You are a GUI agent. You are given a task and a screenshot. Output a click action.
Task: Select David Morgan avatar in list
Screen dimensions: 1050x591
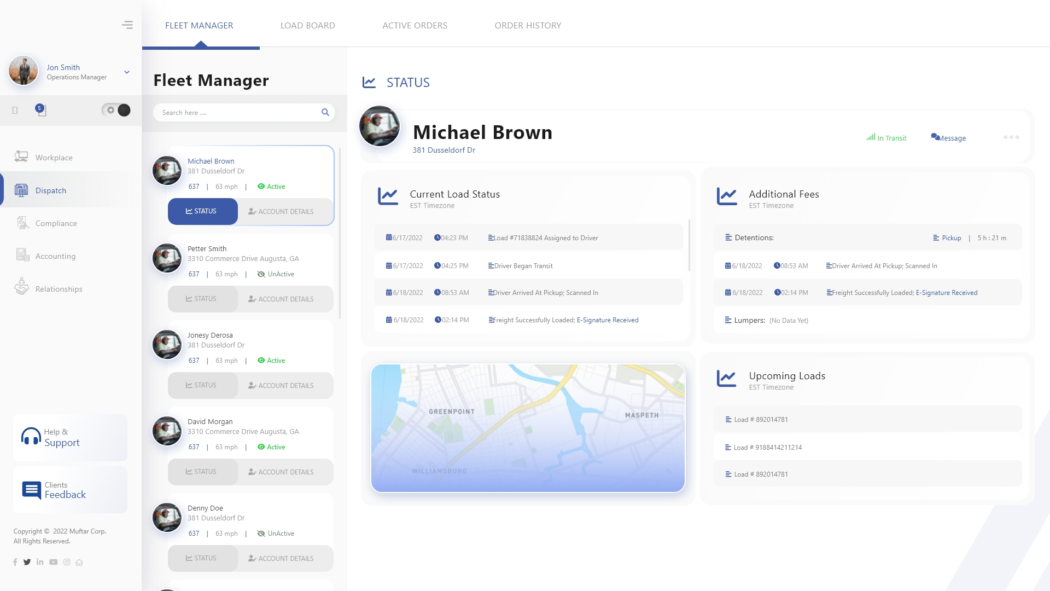pyautogui.click(x=167, y=431)
